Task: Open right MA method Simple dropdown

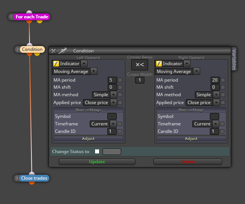Action: [216, 95]
